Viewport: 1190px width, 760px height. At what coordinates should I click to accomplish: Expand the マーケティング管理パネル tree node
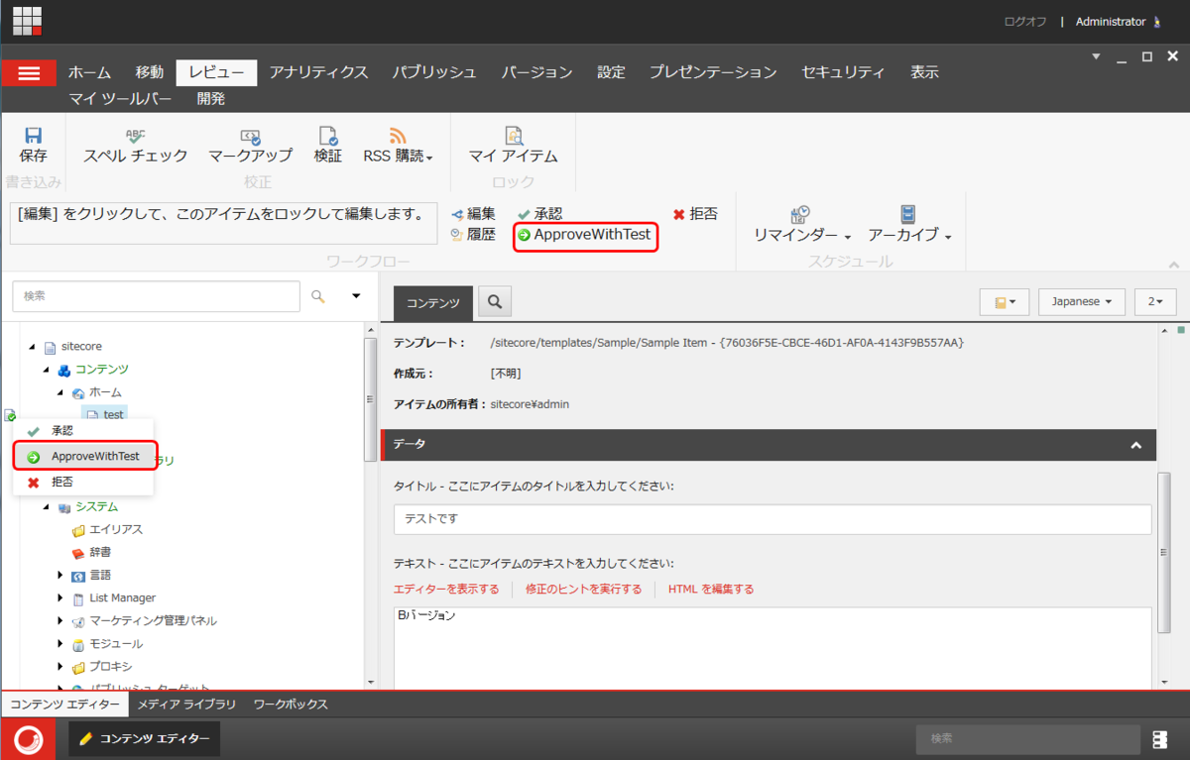(60, 620)
